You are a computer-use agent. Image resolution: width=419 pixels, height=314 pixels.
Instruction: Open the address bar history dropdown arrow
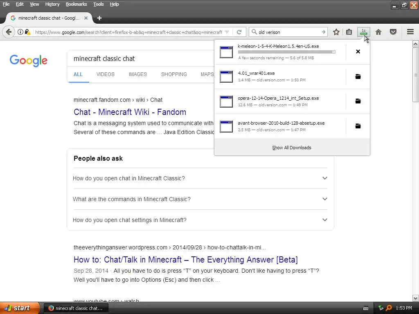click(227, 32)
